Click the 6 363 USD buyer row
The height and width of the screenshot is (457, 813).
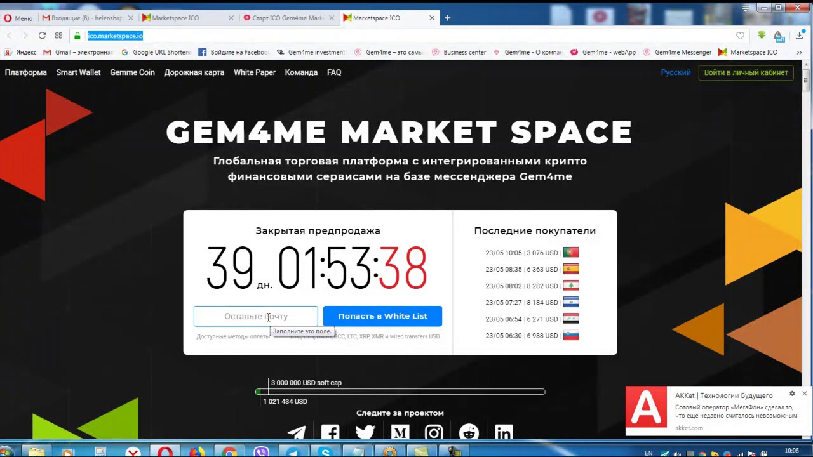coord(532,269)
